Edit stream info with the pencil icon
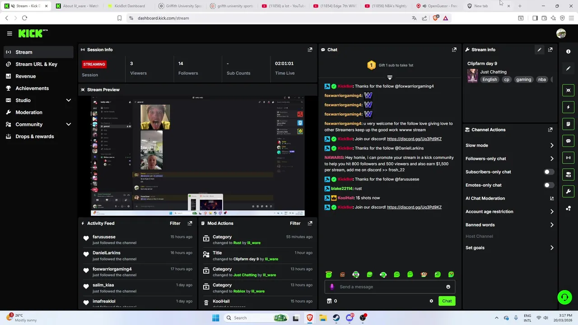 pyautogui.click(x=539, y=50)
